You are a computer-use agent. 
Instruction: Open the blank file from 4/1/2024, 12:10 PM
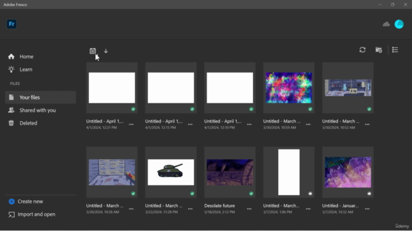[230, 88]
